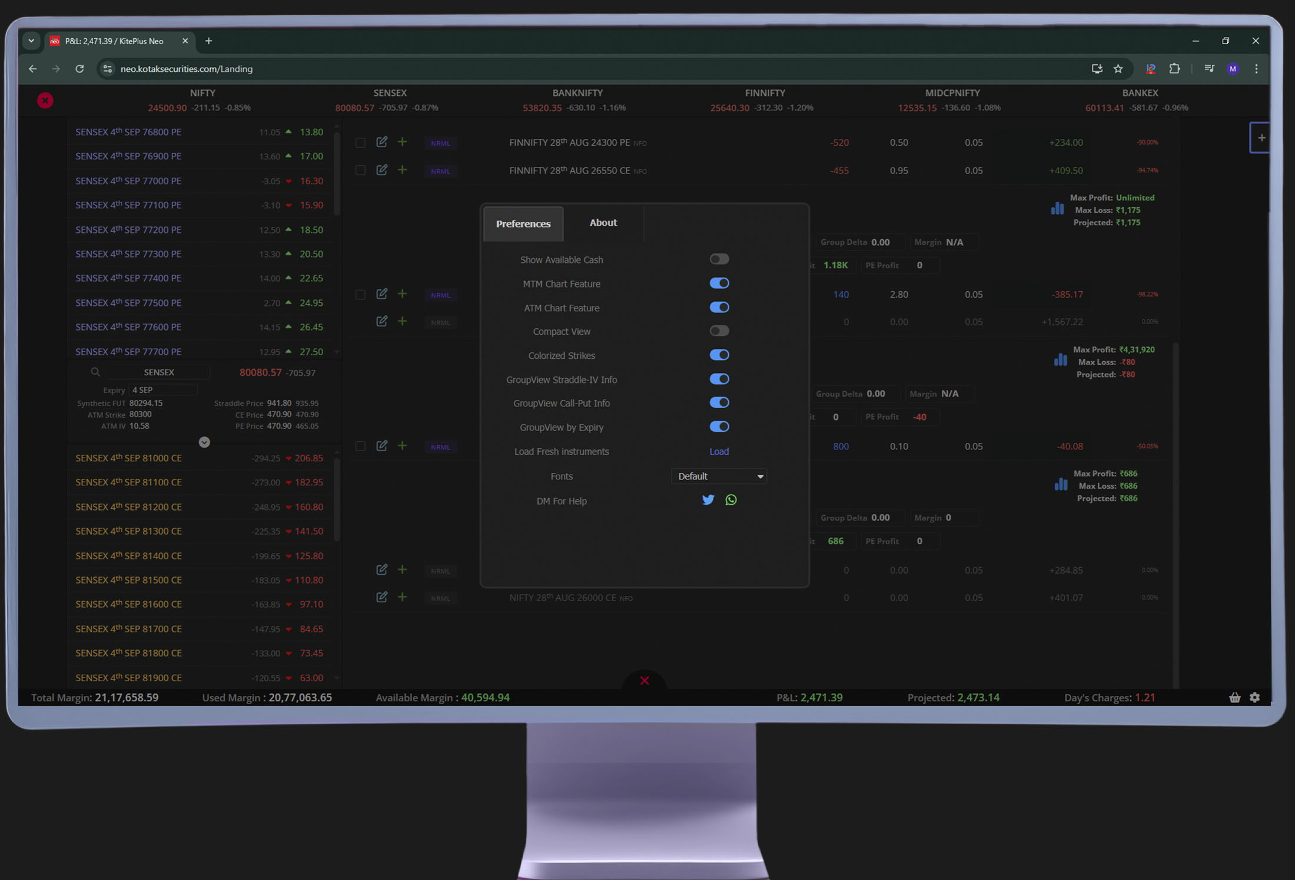Select SENSEX 4th SEP 81000 CE in list
The height and width of the screenshot is (880, 1295).
pyautogui.click(x=129, y=458)
